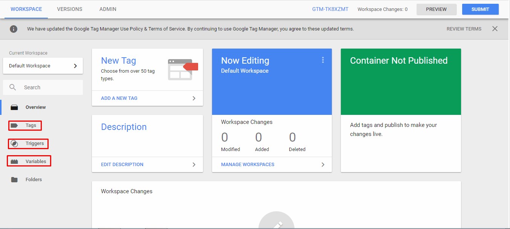Switch to the Admin tab
Screen dimensions: 510x229
(108, 9)
